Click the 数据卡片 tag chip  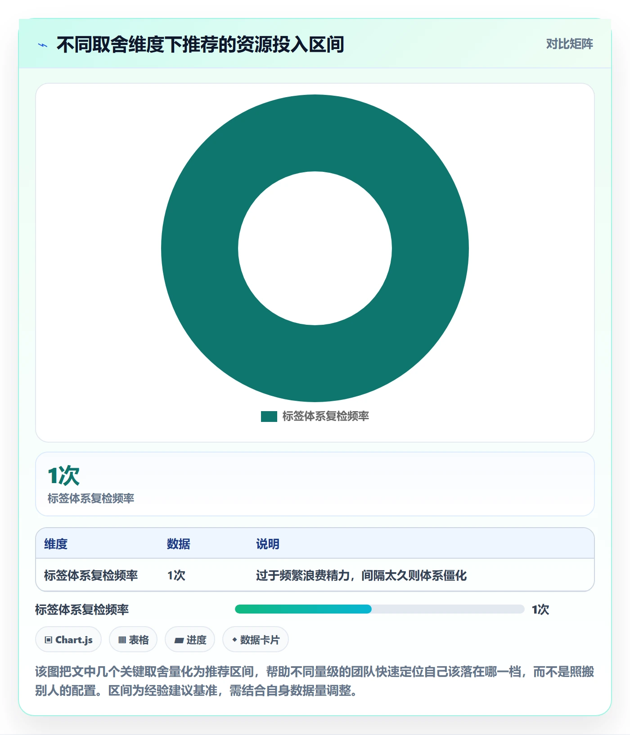point(256,639)
